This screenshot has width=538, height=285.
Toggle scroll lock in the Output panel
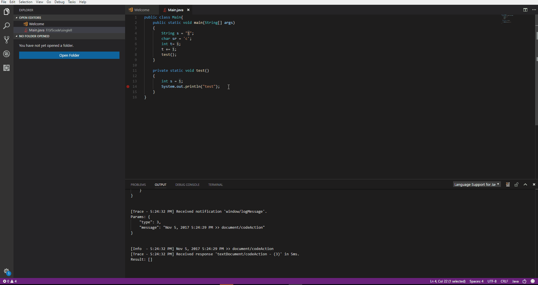tap(516, 184)
